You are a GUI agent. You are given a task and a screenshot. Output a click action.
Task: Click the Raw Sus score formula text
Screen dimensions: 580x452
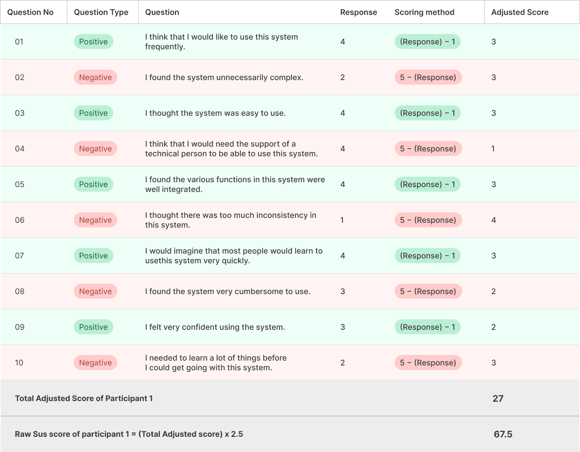tap(129, 433)
